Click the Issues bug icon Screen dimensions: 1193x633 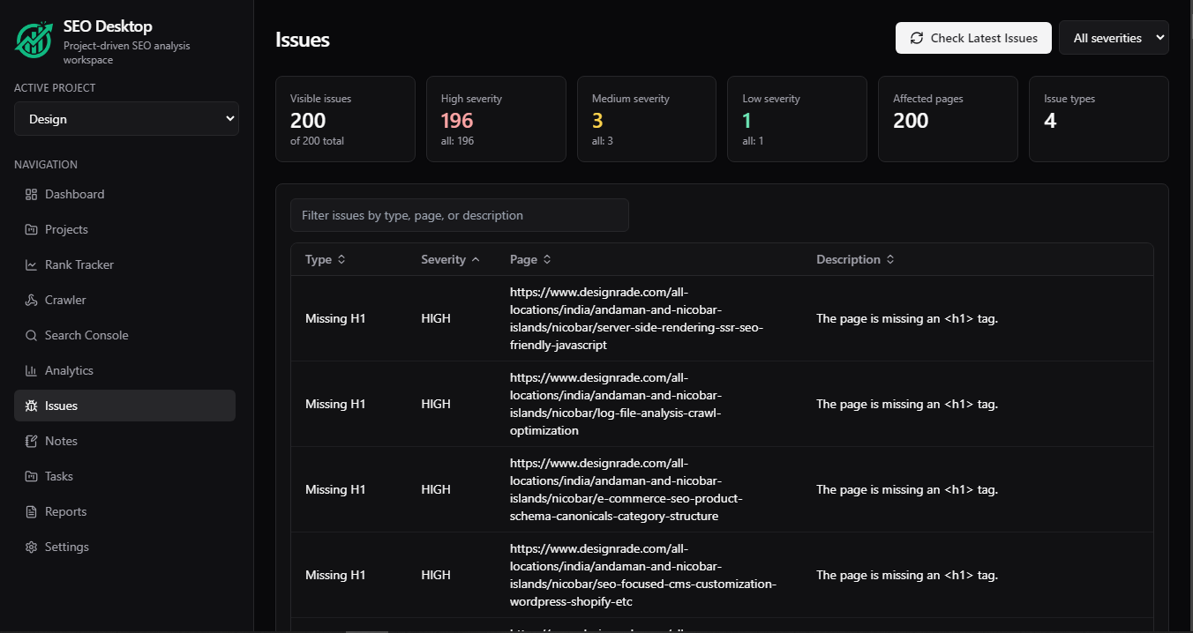[x=31, y=406]
